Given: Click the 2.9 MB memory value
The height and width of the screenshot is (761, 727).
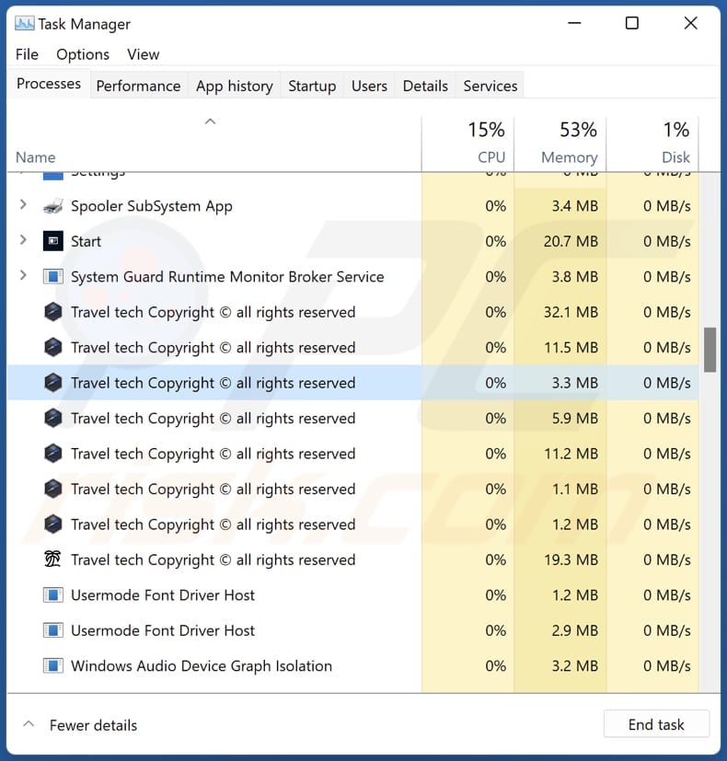Looking at the screenshot, I should (574, 630).
